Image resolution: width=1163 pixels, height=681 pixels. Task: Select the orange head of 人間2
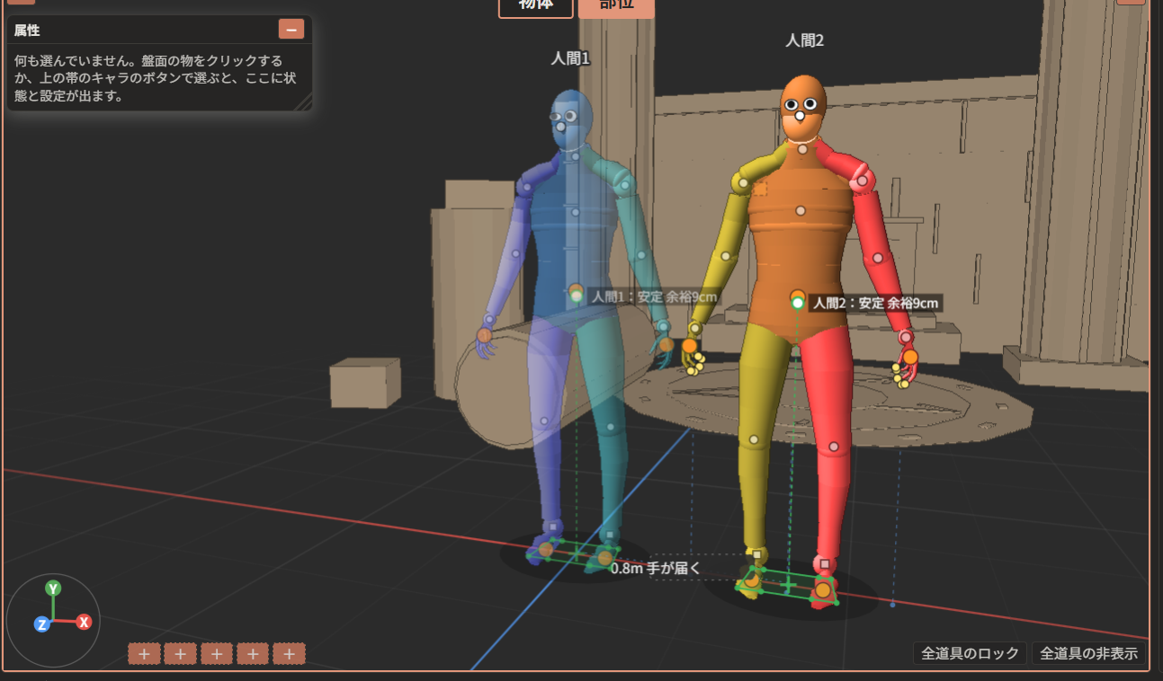coord(803,106)
